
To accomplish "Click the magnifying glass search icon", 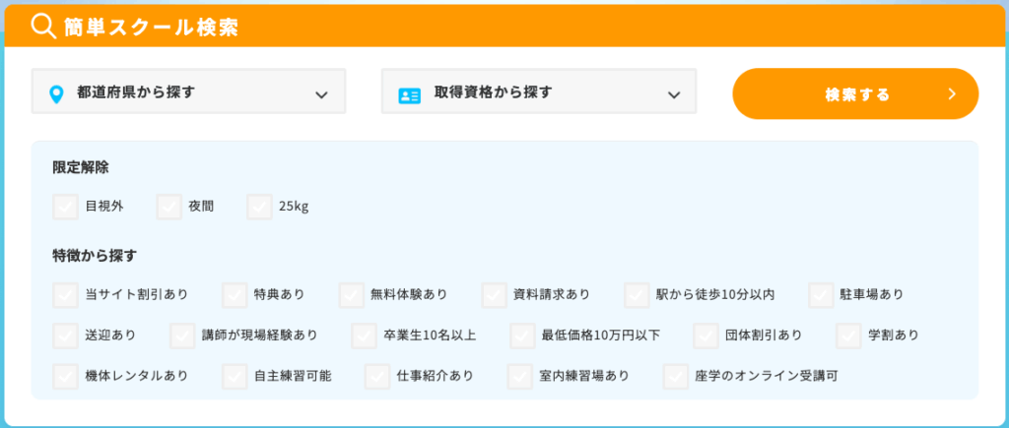I will (x=42, y=27).
